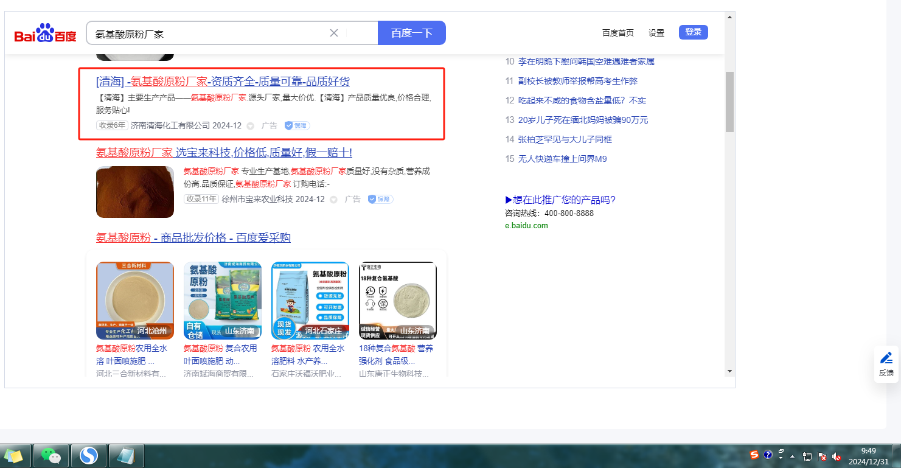Show hidden system tray icons
The height and width of the screenshot is (468, 901).
pyautogui.click(x=792, y=456)
